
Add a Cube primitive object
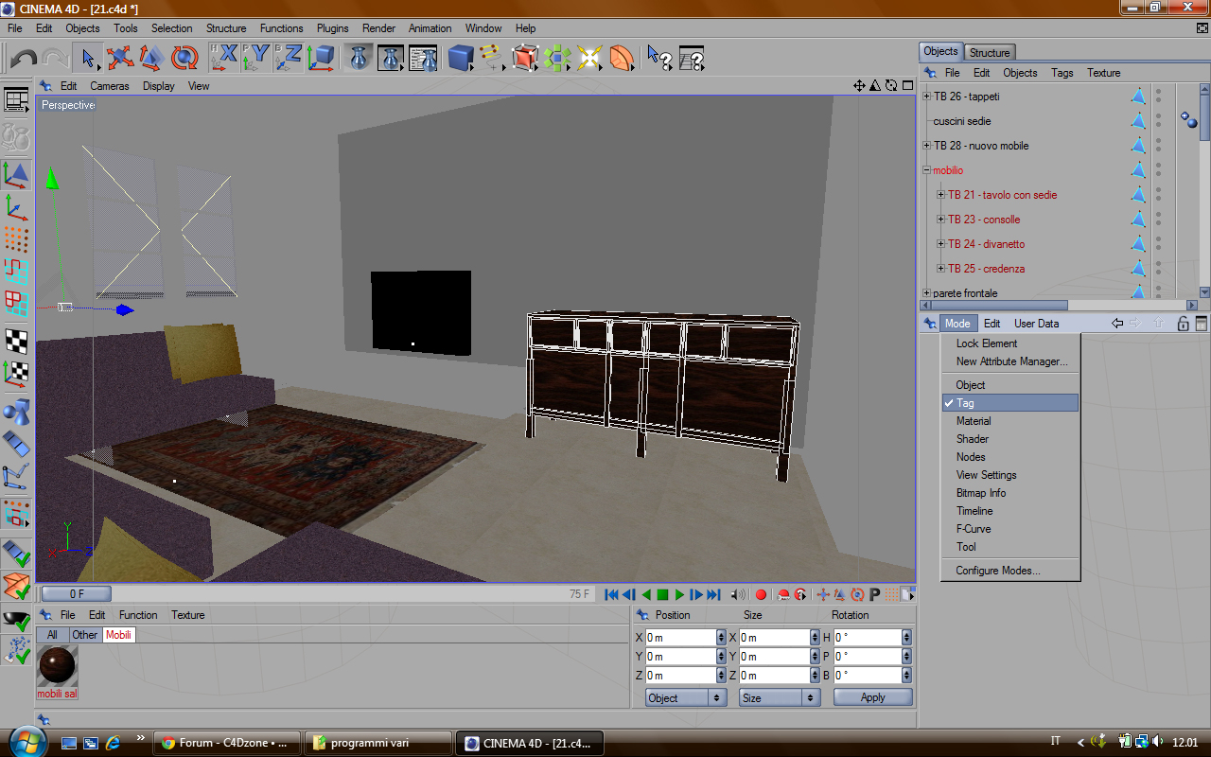(461, 59)
